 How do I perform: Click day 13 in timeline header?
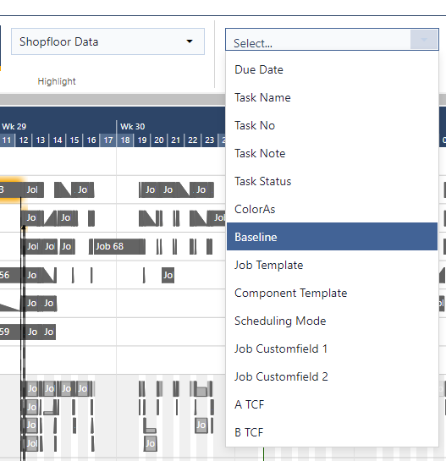click(x=41, y=140)
